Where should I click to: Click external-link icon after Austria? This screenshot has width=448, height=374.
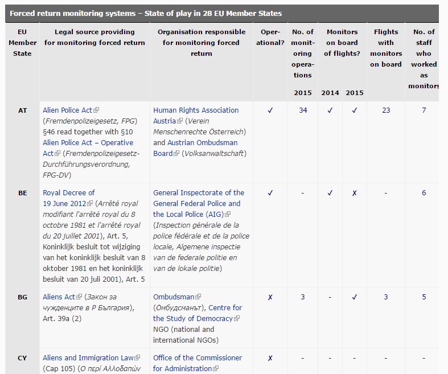180,121
